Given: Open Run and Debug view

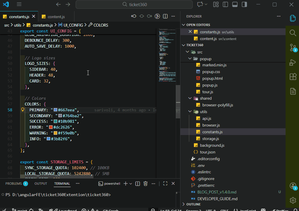Looking at the screenshot, I should (x=293, y=62).
